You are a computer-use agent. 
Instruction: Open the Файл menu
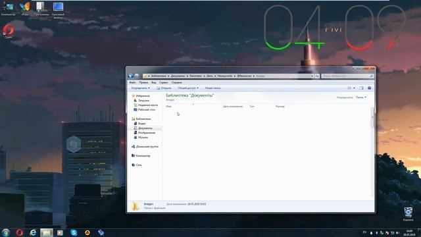pos(132,82)
